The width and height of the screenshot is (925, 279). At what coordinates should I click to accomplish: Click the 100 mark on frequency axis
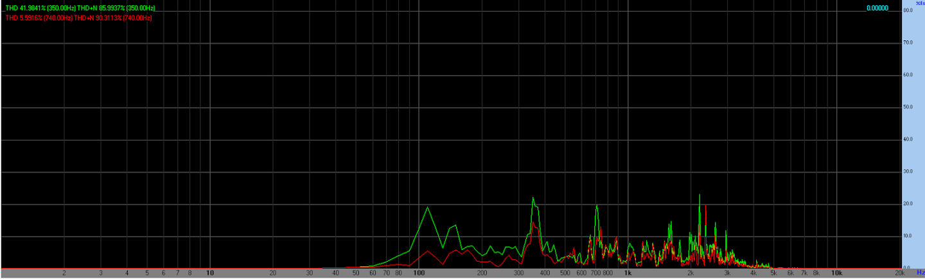(419, 273)
